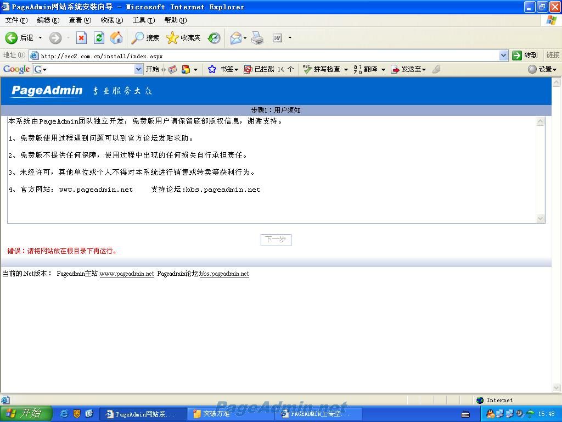Expand the address bar URL dropdown

click(x=503, y=55)
